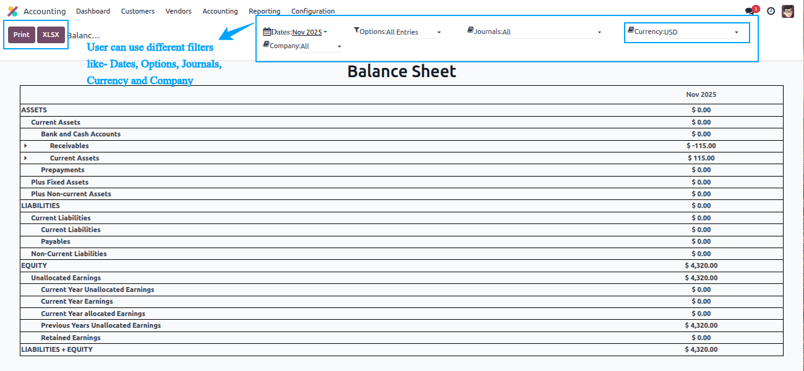804x371 pixels.
Task: Click the Receivables row label
Action: (x=69, y=146)
